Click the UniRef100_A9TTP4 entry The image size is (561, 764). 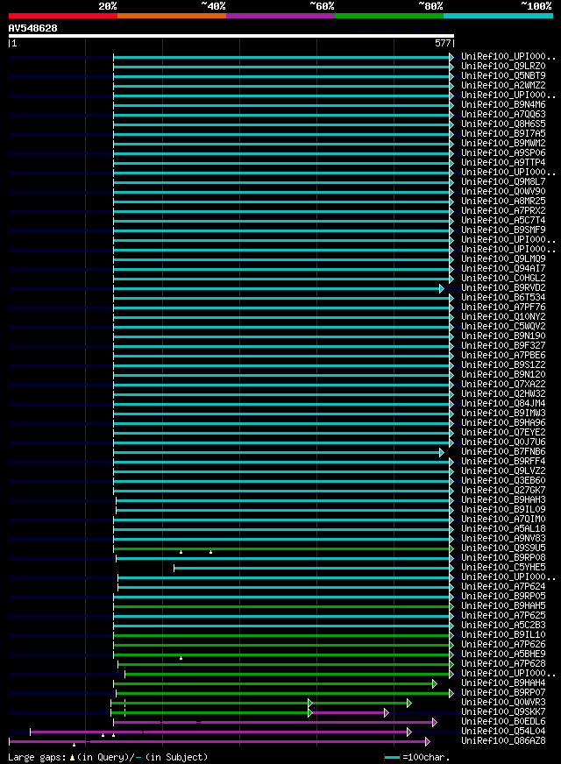(x=503, y=163)
